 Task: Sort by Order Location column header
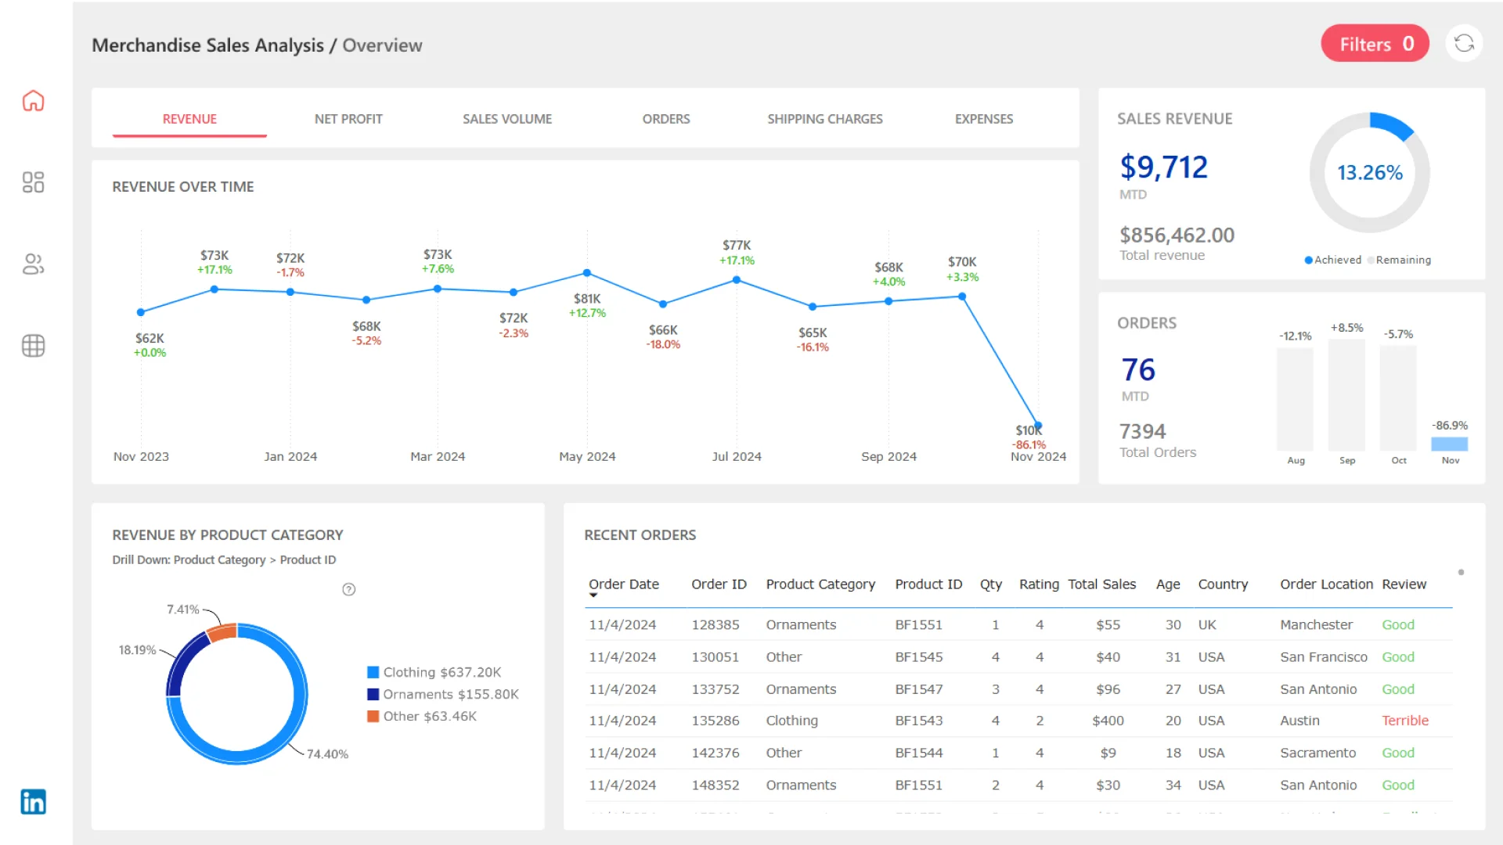pyautogui.click(x=1327, y=584)
